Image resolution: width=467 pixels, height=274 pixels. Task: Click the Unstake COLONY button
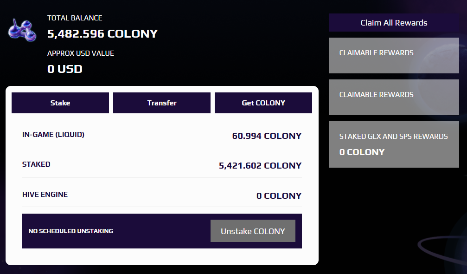click(x=253, y=231)
